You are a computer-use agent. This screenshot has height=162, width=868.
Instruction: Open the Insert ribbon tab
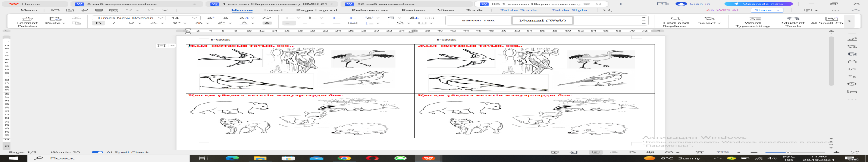click(x=273, y=10)
